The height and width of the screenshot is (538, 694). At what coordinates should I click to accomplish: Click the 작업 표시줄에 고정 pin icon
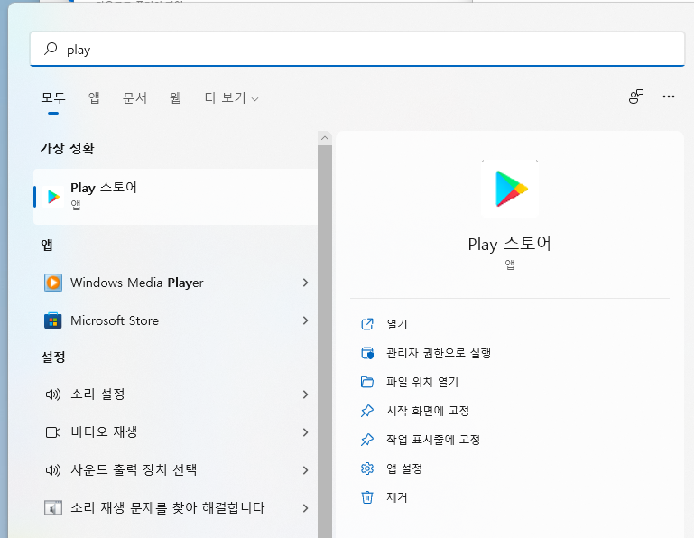tap(367, 440)
